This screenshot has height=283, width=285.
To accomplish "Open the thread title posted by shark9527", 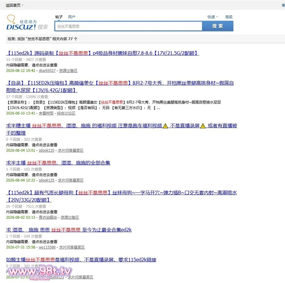I will 103,53.
